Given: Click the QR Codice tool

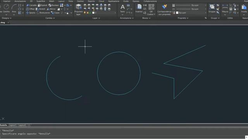Looking at the screenshot, I should [x=151, y=10].
